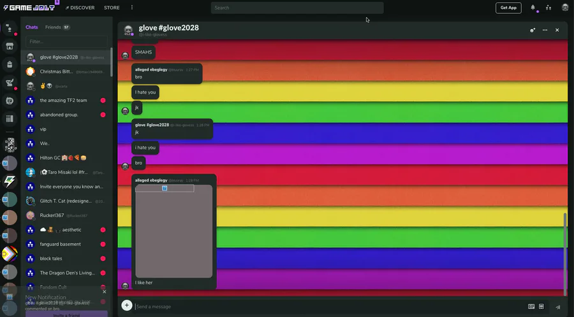Click the I like her message text
Viewport: 574px width, 317px height.
[144, 283]
